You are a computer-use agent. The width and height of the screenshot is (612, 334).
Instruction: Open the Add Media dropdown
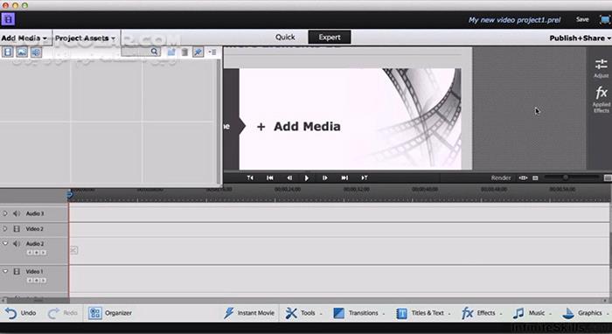(x=24, y=38)
